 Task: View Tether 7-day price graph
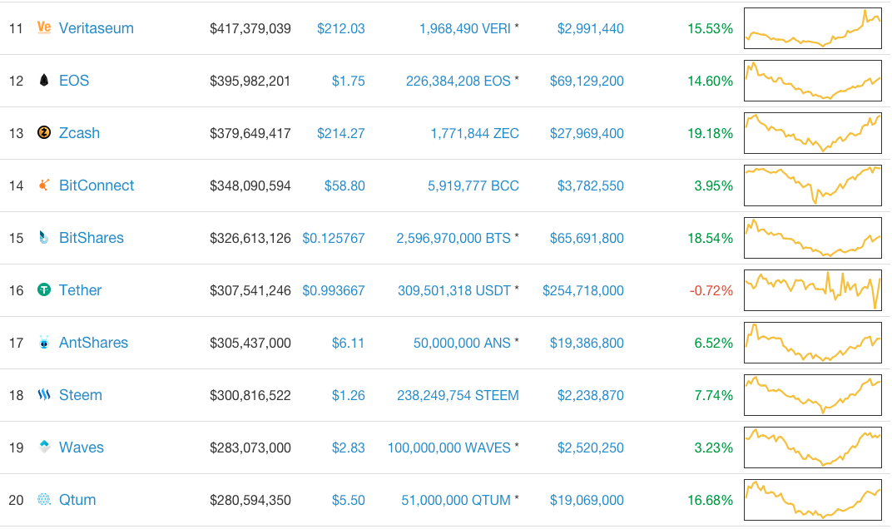click(x=813, y=290)
